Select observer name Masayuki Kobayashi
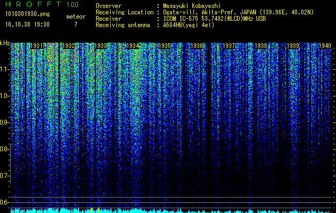The image size is (336, 213). pos(192,6)
